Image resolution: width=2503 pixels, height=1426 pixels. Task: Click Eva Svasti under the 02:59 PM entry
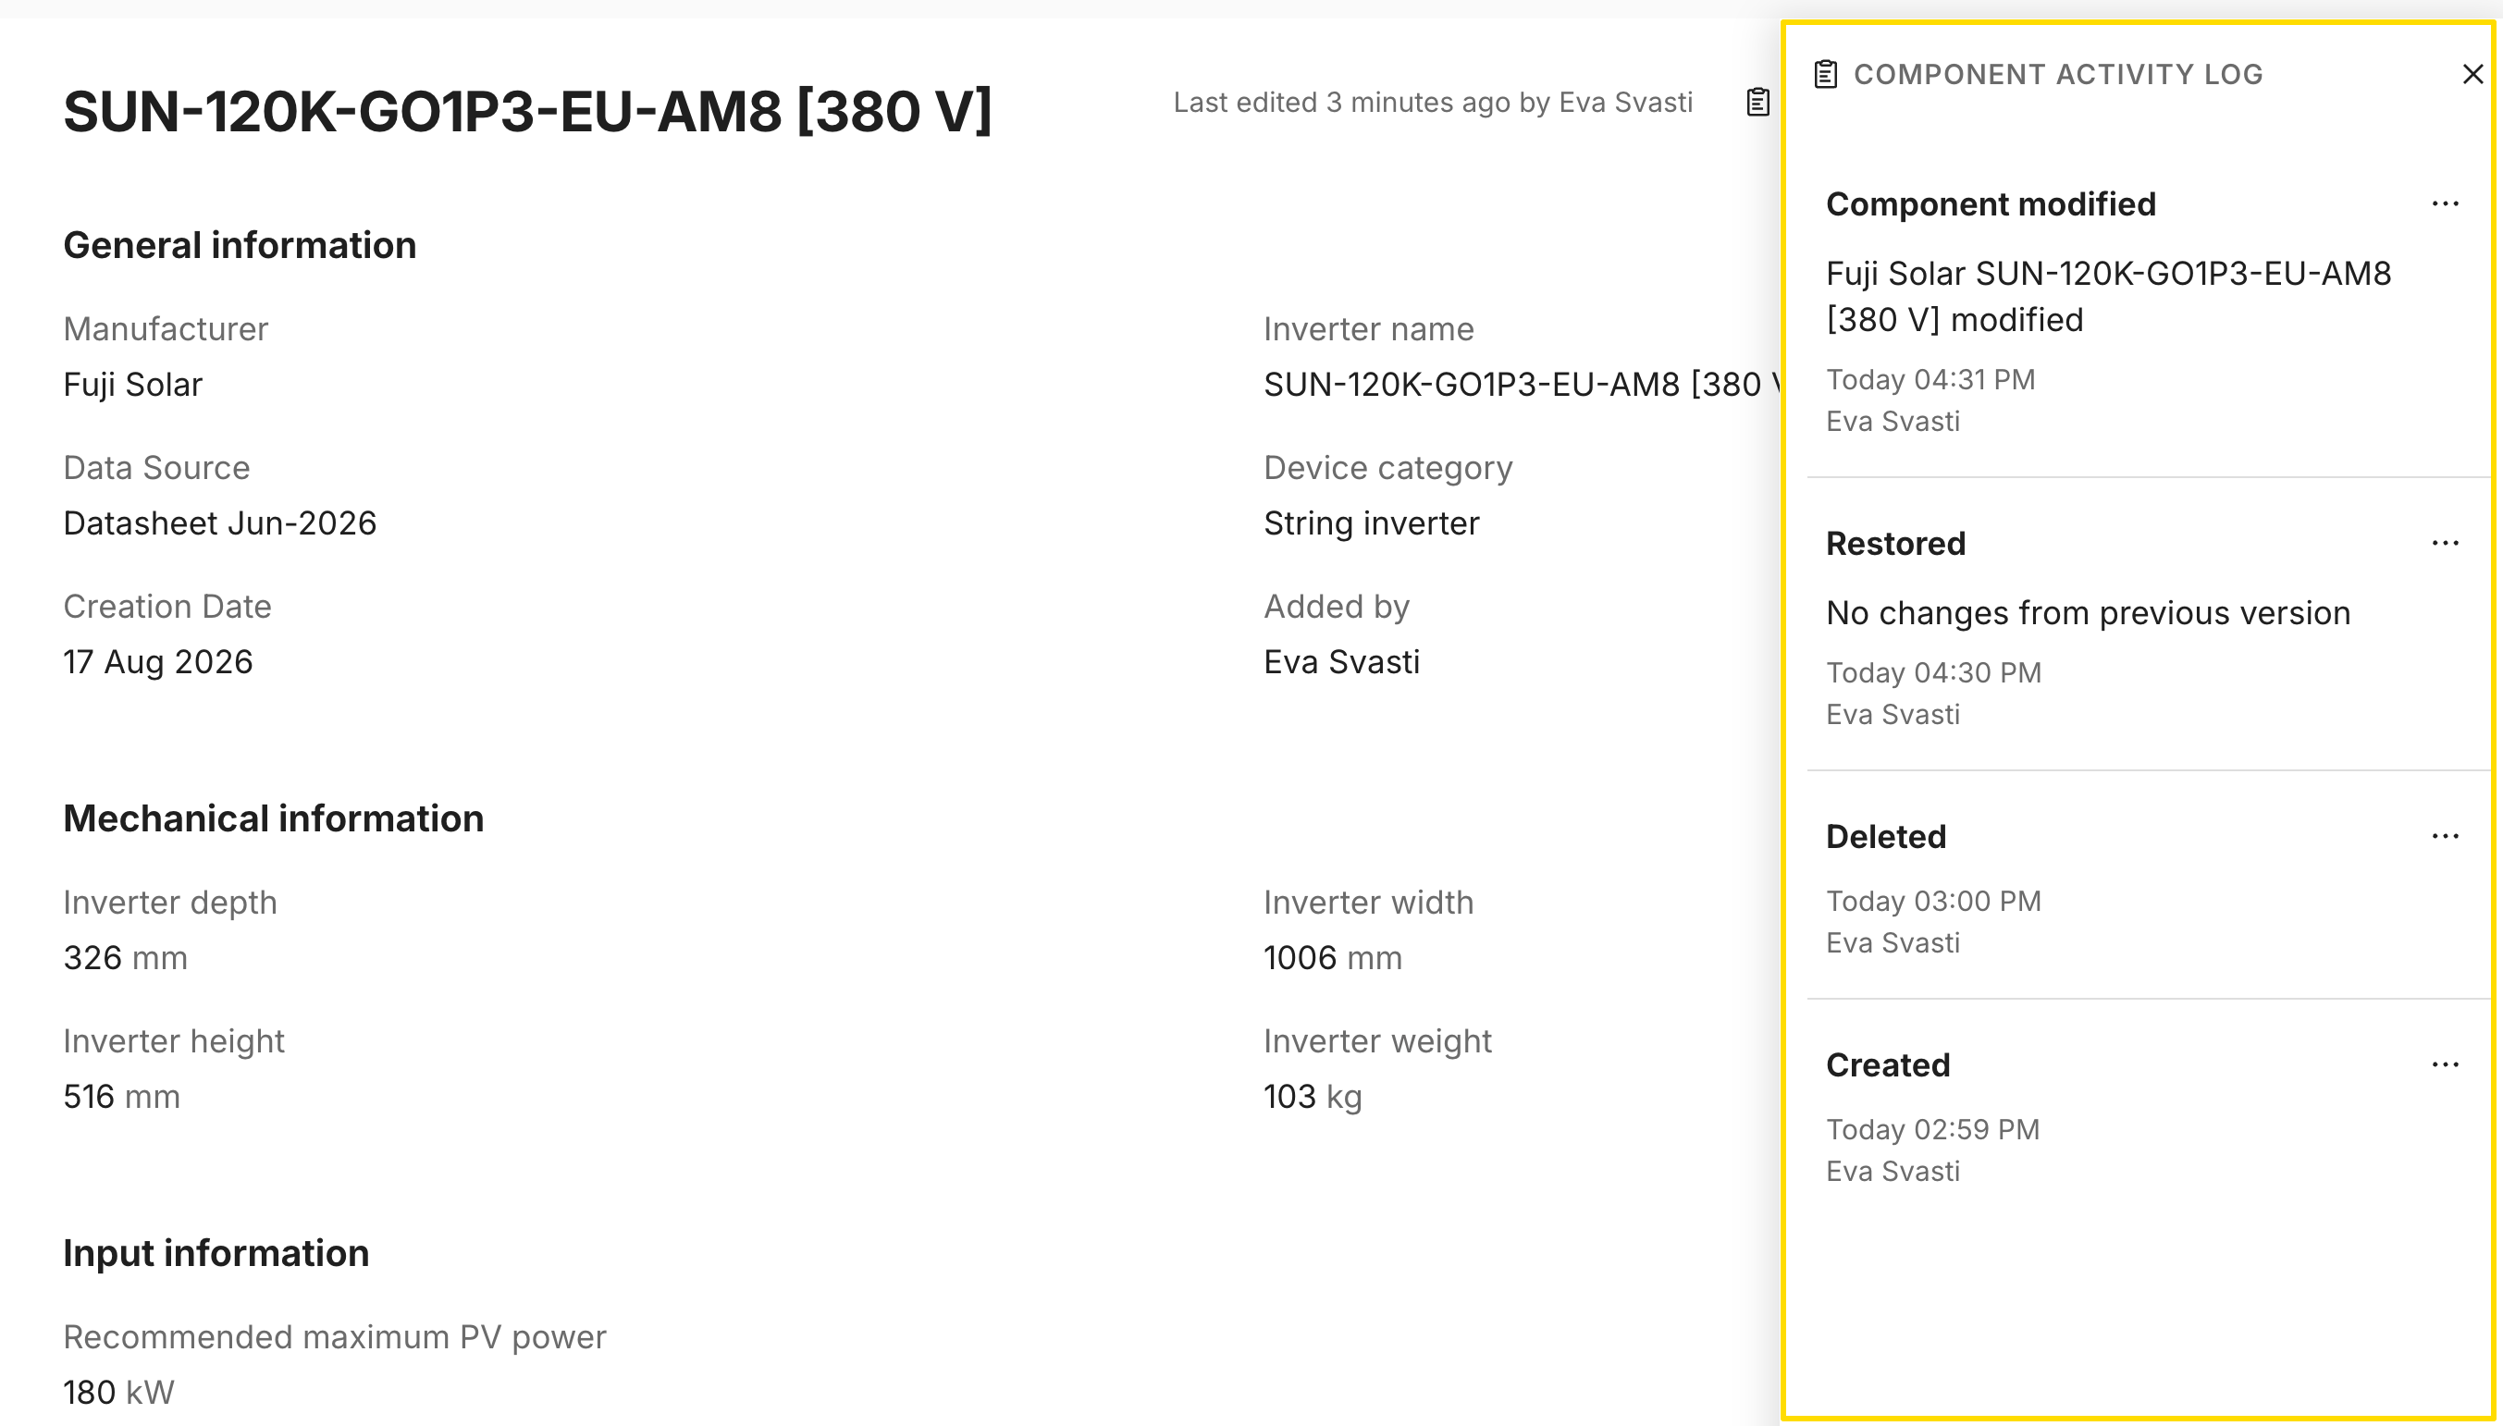(1893, 1172)
